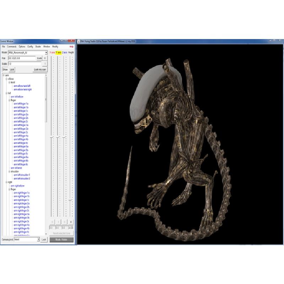
Task: Open the Commands menu
Action: coord(12,47)
